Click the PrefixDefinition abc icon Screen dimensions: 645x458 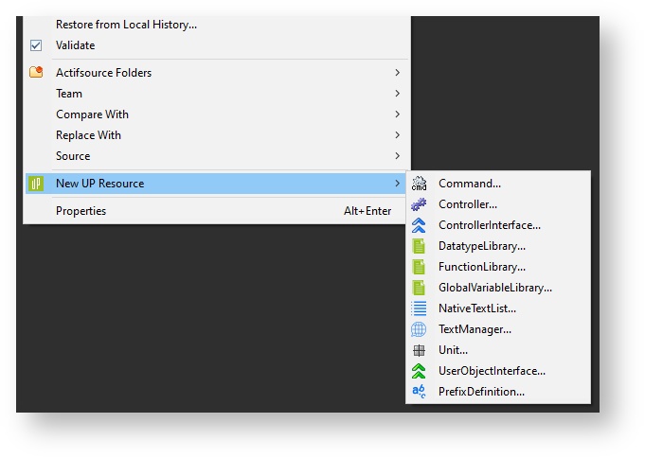click(x=419, y=392)
